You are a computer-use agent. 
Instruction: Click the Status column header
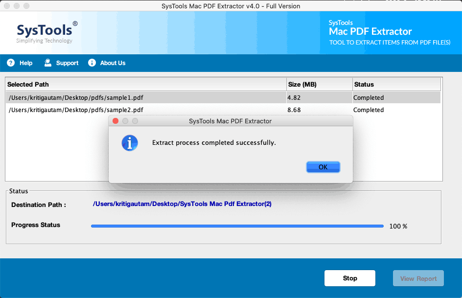[x=396, y=85]
